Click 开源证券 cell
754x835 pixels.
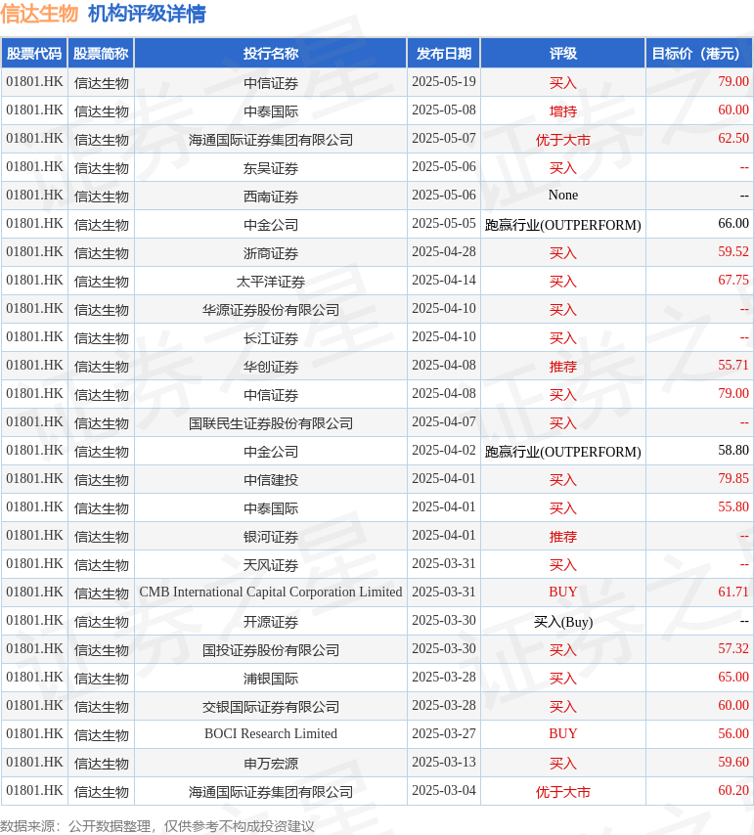pyautogui.click(x=271, y=621)
